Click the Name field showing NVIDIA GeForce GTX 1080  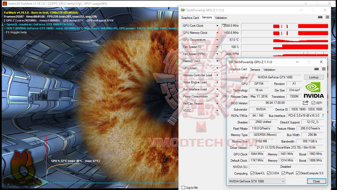pos(275,77)
